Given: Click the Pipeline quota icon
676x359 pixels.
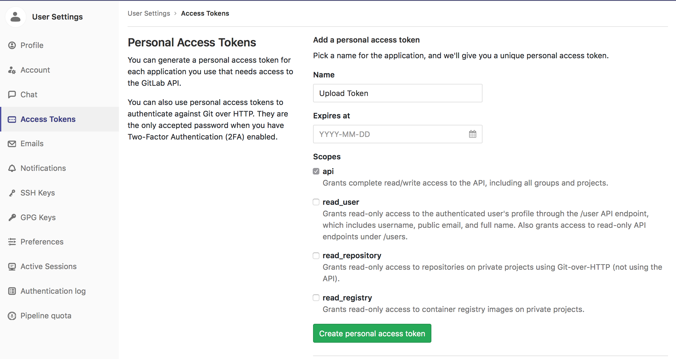Looking at the screenshot, I should tap(12, 316).
